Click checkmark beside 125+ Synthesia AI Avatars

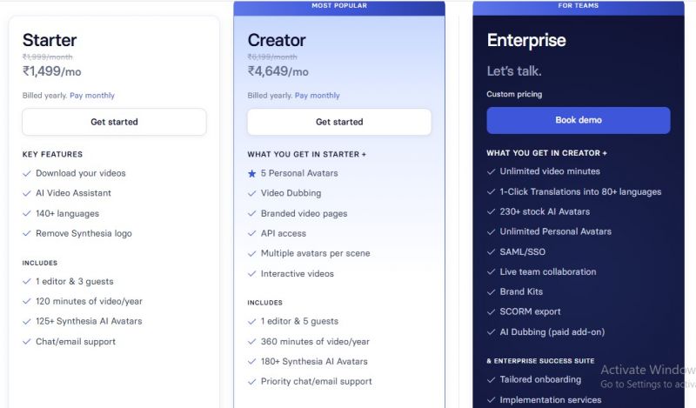pos(27,321)
